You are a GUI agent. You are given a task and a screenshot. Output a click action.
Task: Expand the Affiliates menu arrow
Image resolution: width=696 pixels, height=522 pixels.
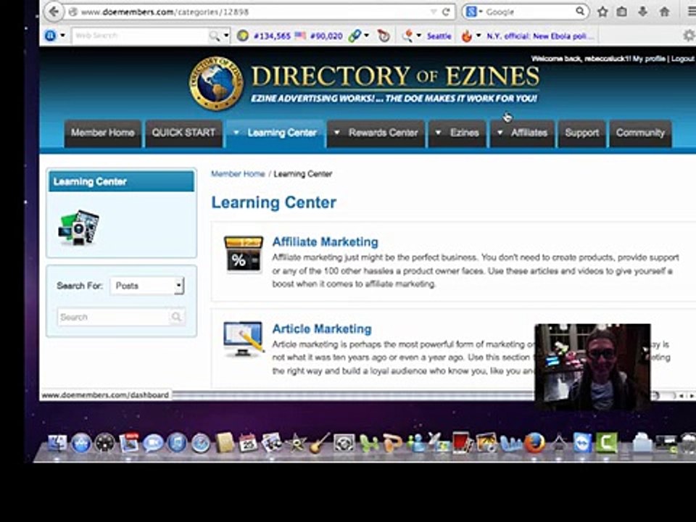tap(500, 132)
